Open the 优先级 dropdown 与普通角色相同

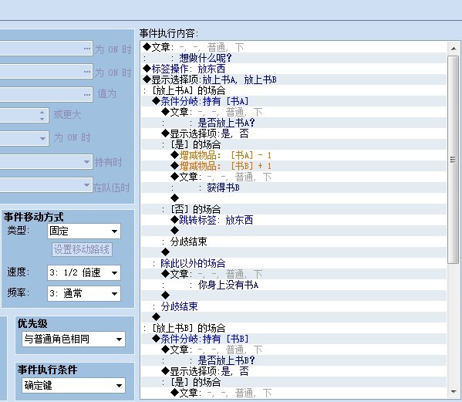[73, 340]
